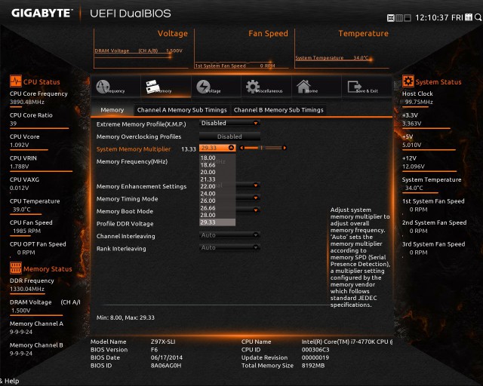
Task: Click the Help label at bottom left
Action: click(12, 381)
